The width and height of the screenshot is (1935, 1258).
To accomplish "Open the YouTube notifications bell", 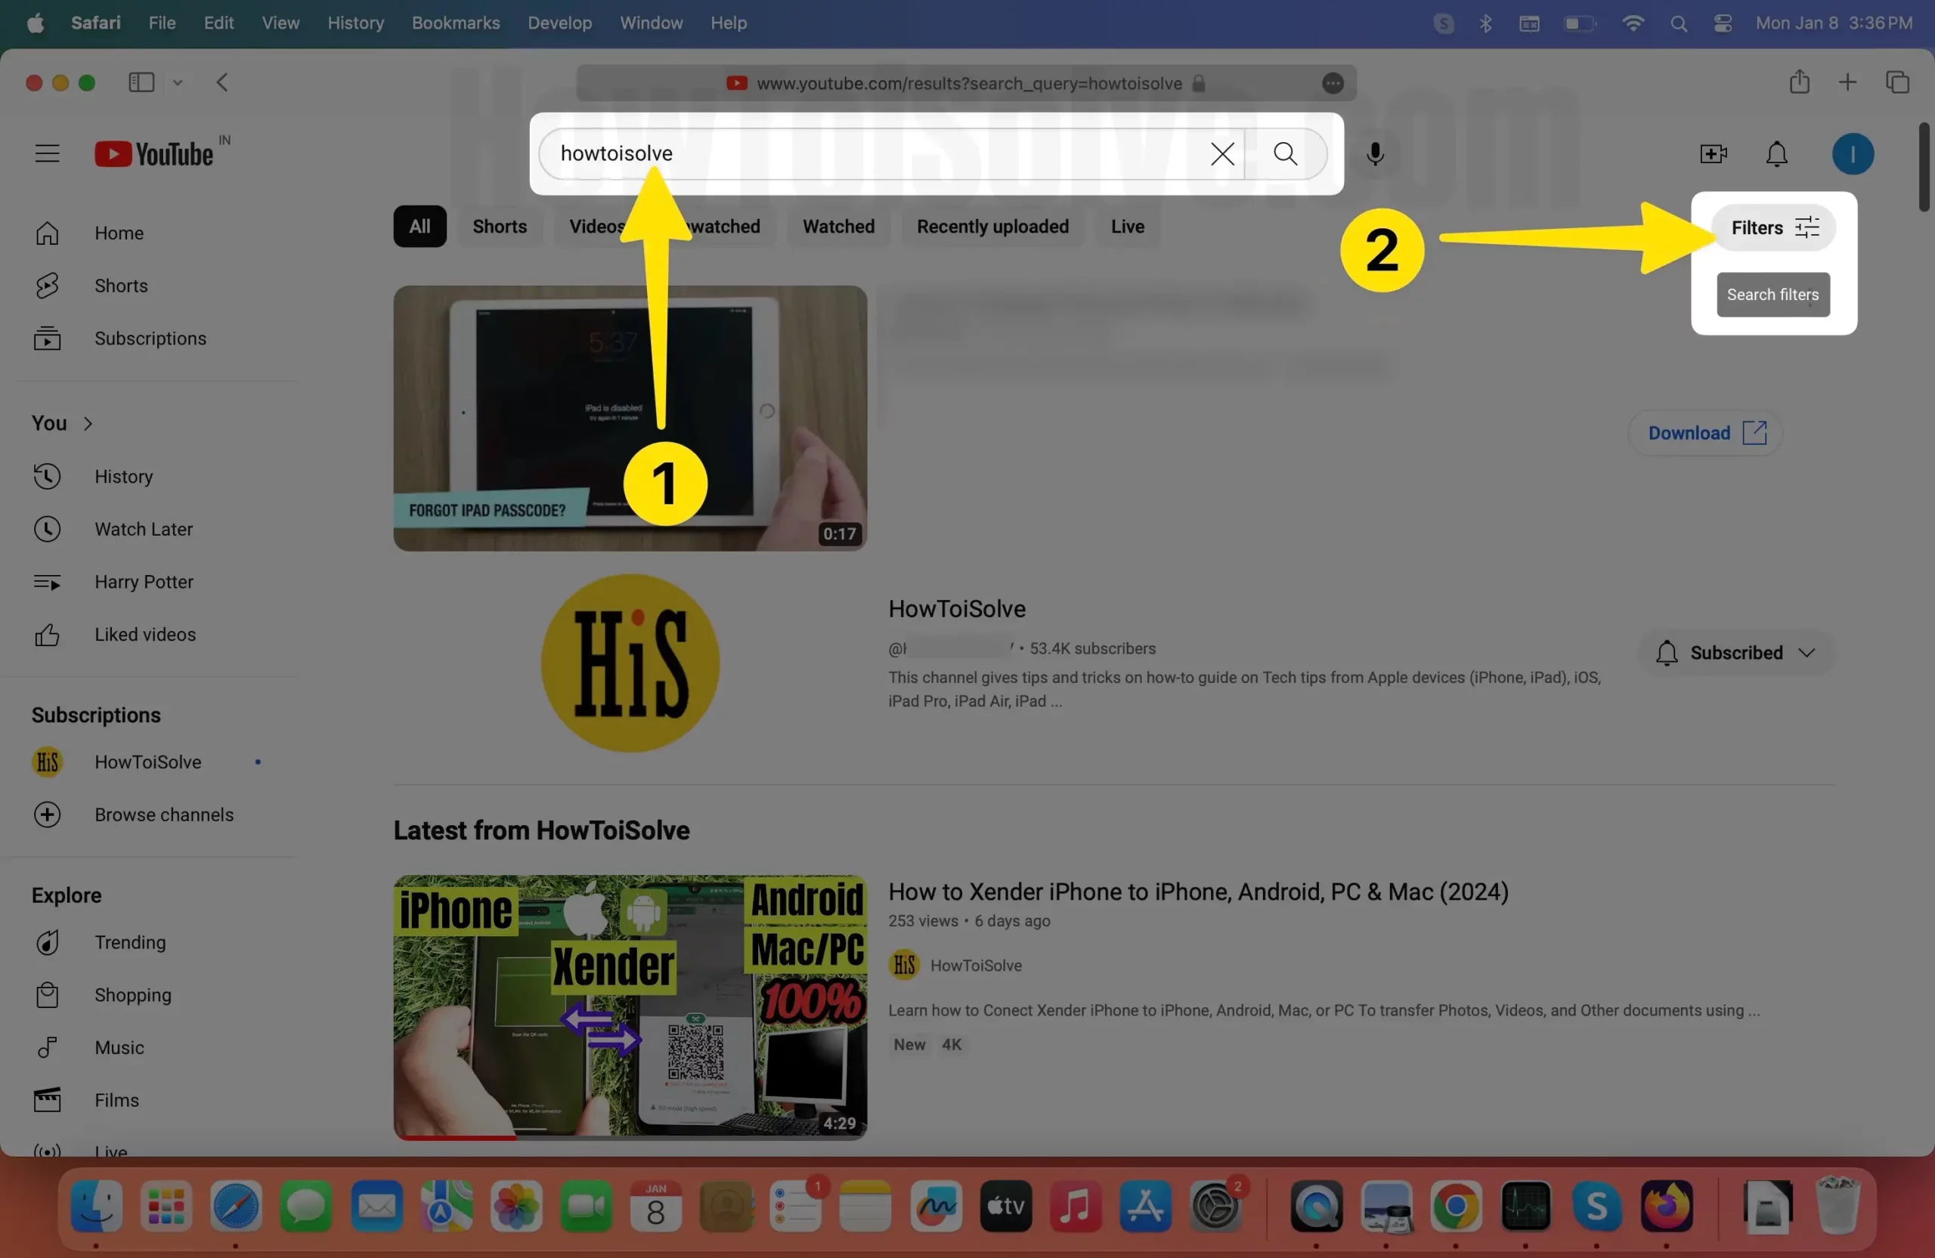I will [1776, 153].
